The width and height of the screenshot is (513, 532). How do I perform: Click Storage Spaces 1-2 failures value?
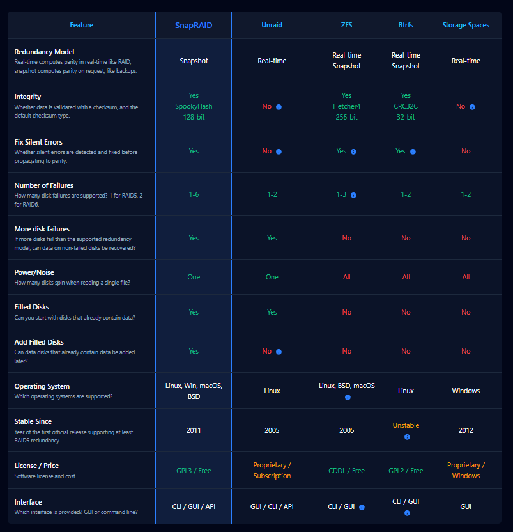(466, 194)
